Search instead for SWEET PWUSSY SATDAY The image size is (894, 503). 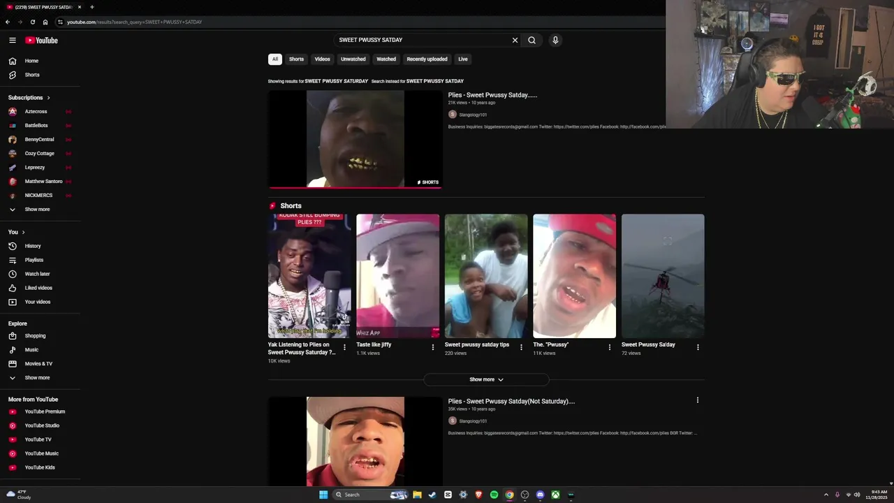[x=434, y=81]
